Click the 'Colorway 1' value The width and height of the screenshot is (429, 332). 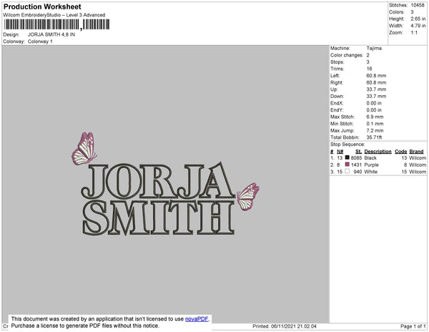click(x=40, y=41)
